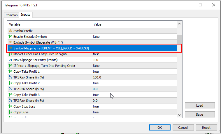
Task: Click the arrow icon beside Copy Stop Loss
Action: (10, 106)
